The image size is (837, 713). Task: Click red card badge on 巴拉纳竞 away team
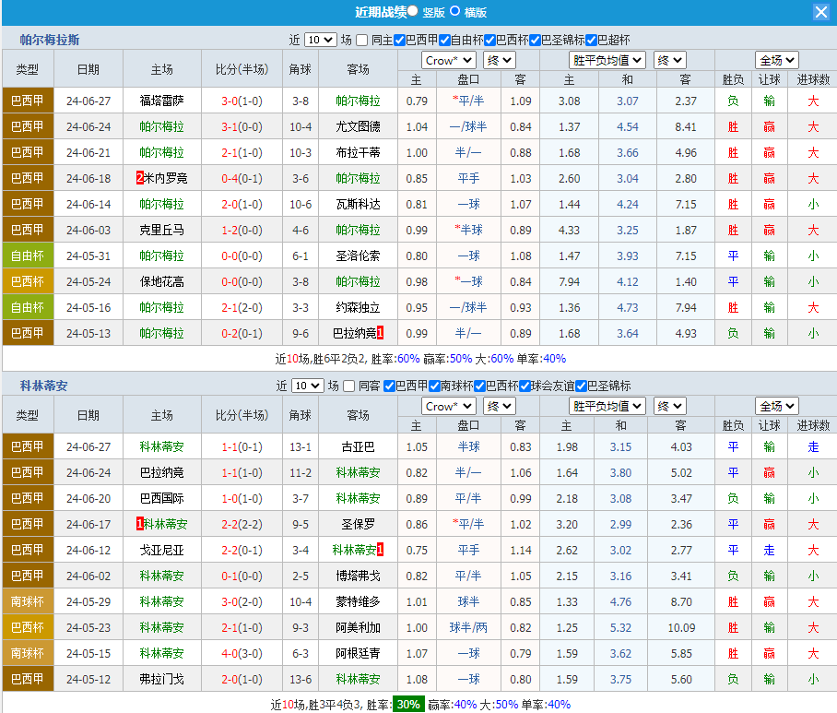point(380,333)
